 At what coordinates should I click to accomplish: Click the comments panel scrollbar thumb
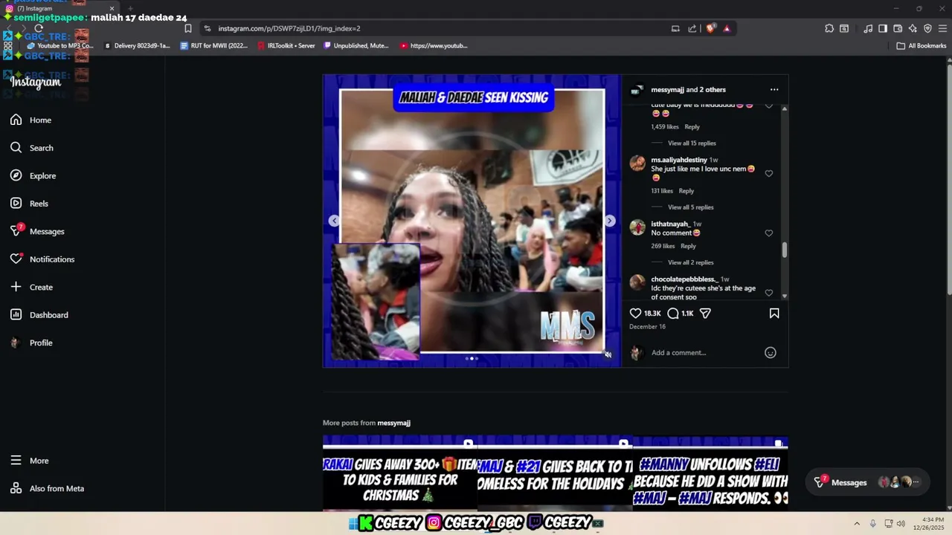(x=784, y=250)
